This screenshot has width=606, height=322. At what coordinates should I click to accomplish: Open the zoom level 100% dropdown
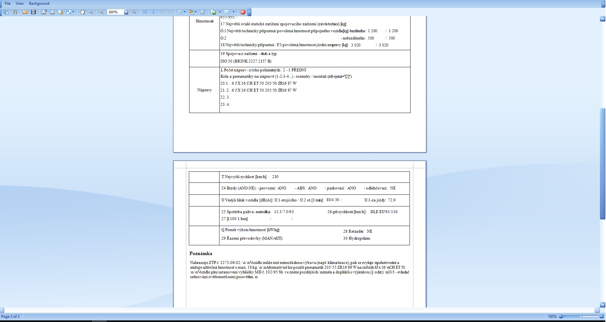(x=126, y=12)
